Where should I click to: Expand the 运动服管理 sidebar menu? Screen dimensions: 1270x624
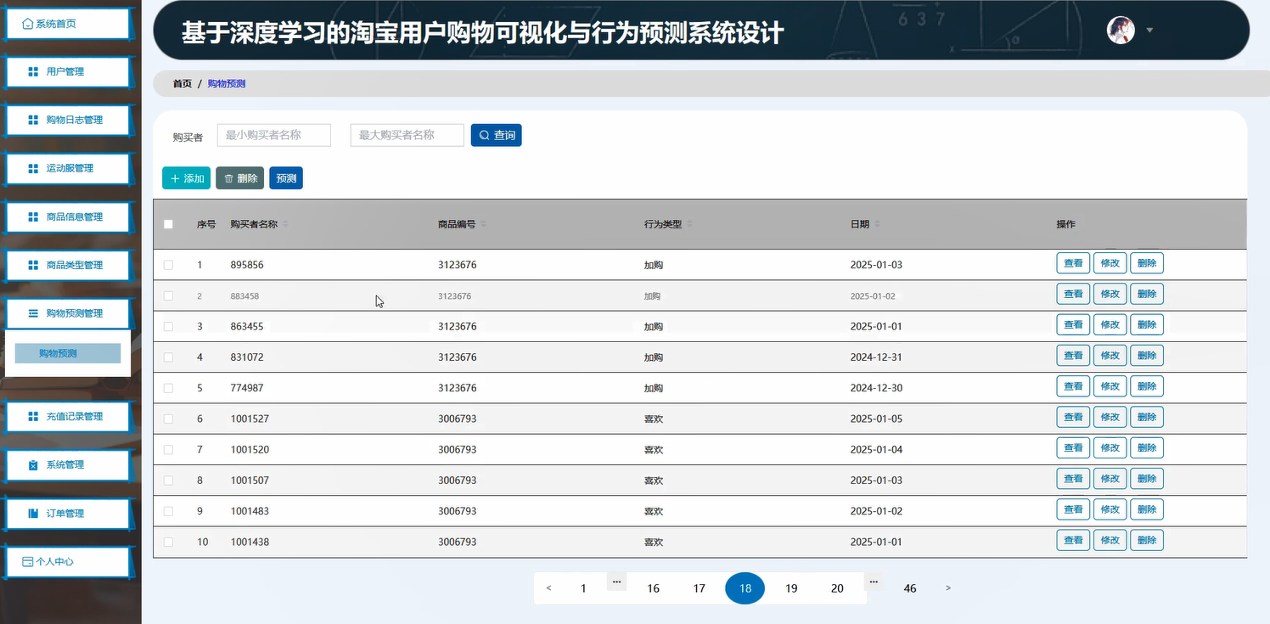pos(68,169)
